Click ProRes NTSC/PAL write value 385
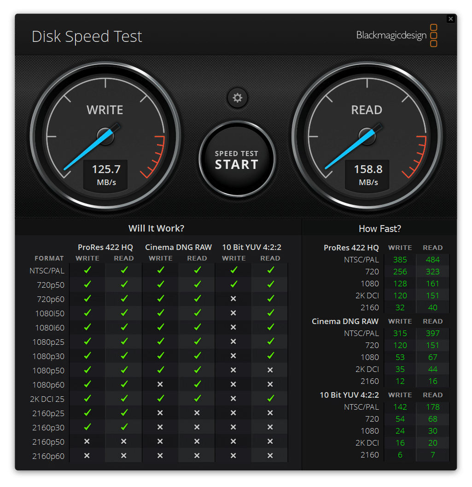 click(x=400, y=260)
